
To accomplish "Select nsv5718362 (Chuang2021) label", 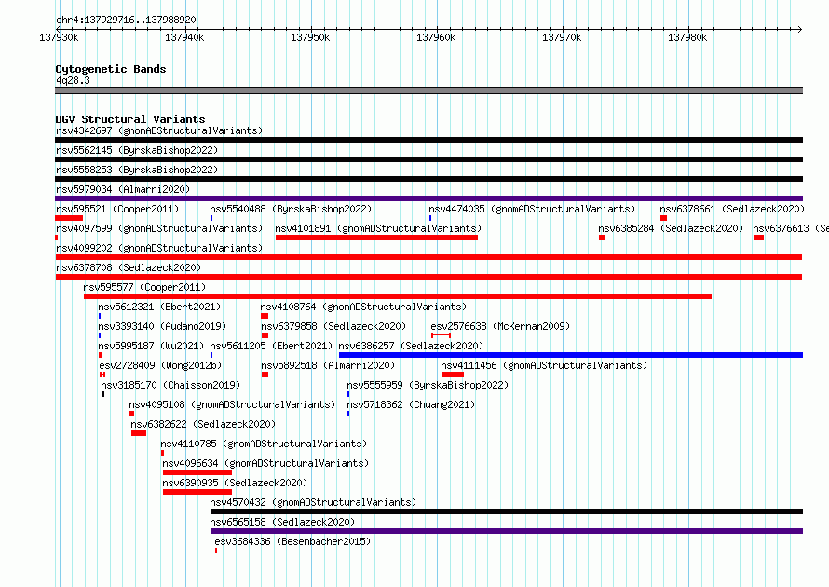I will pos(411,404).
